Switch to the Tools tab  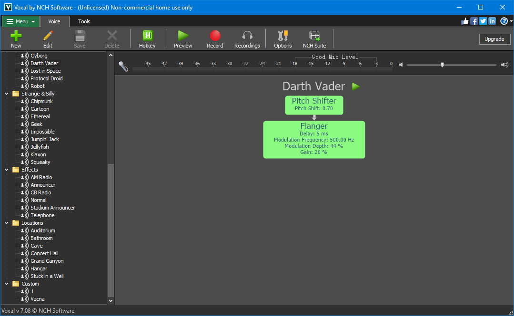tap(84, 21)
